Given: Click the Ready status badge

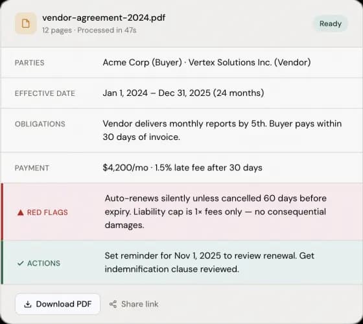Looking at the screenshot, I should (331, 23).
